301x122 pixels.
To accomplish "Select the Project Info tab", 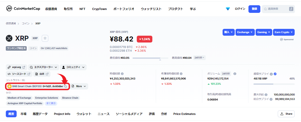I will 62,114.
